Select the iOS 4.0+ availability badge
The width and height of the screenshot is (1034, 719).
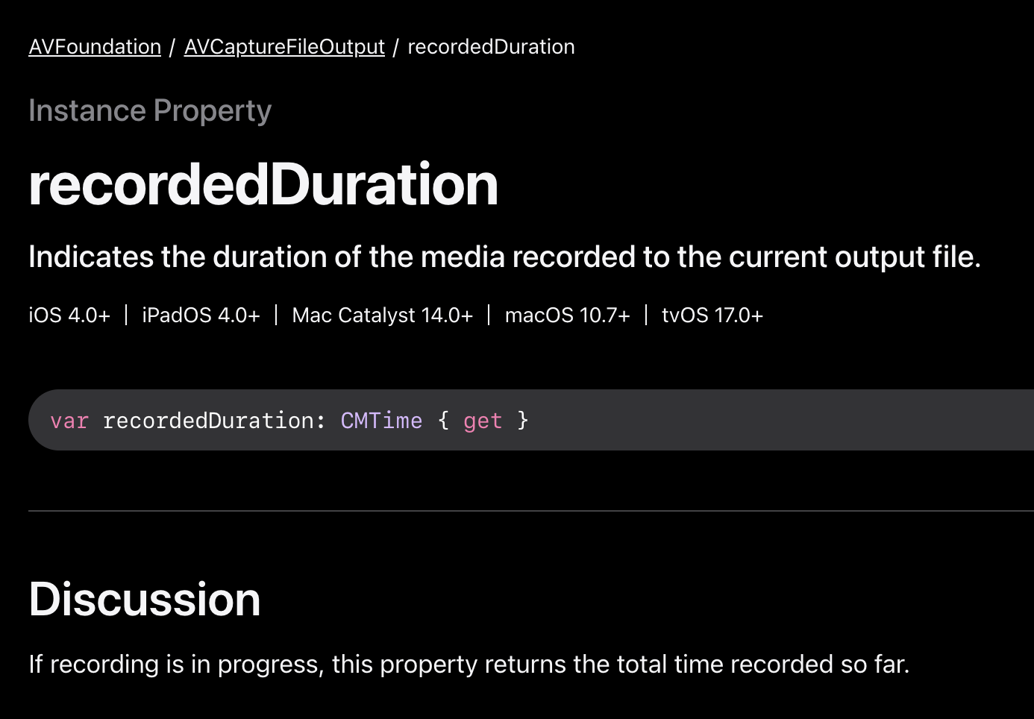pyautogui.click(x=68, y=315)
